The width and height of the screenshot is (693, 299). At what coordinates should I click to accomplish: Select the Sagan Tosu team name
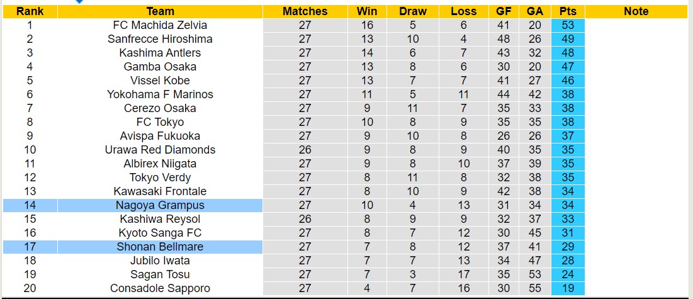(x=160, y=274)
